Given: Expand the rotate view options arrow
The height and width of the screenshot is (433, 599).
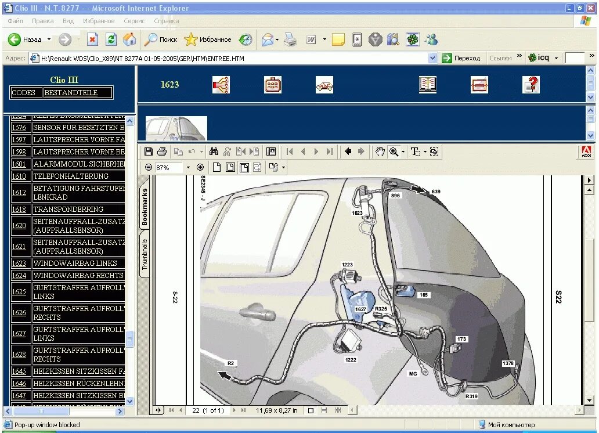Looking at the screenshot, I should tap(283, 167).
